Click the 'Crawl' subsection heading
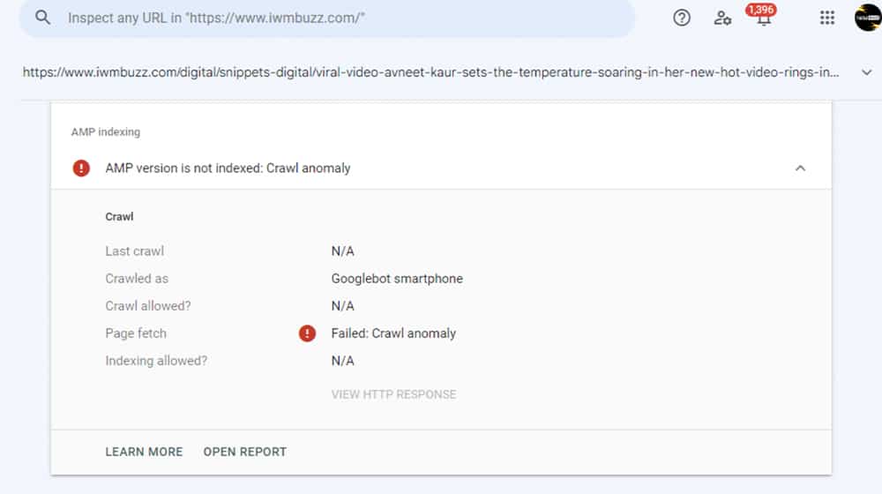Image resolution: width=882 pixels, height=494 pixels. click(119, 216)
